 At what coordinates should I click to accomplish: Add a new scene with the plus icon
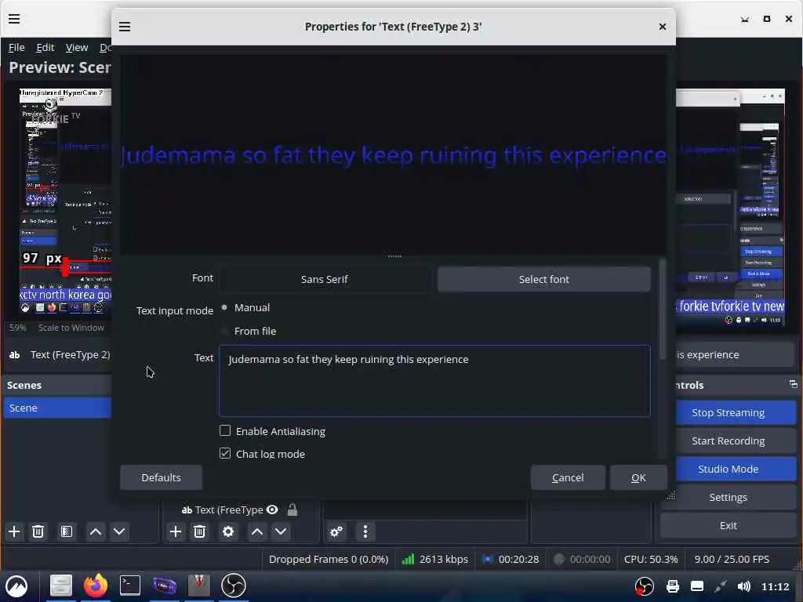pyautogui.click(x=14, y=531)
